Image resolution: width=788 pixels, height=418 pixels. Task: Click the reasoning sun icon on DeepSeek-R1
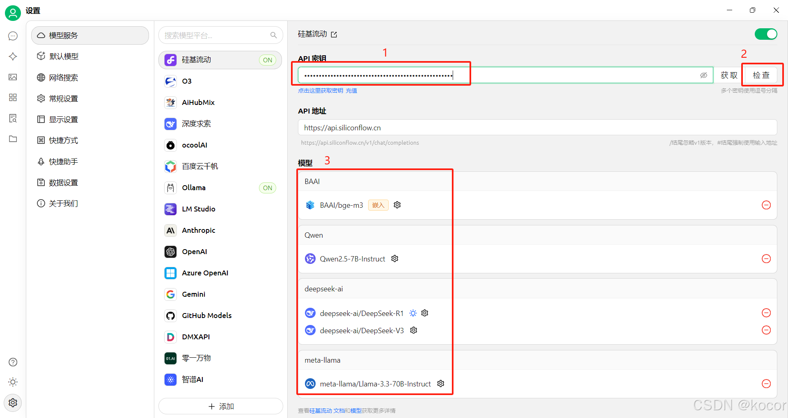(x=413, y=313)
